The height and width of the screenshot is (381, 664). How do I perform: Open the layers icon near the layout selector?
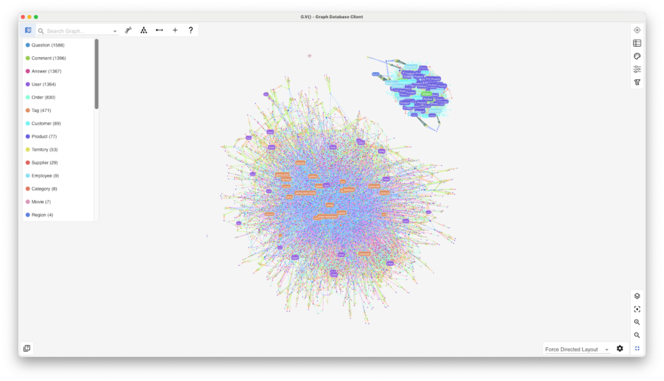coord(637,296)
